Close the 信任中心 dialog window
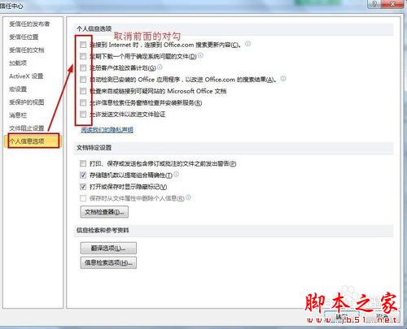 392,4
